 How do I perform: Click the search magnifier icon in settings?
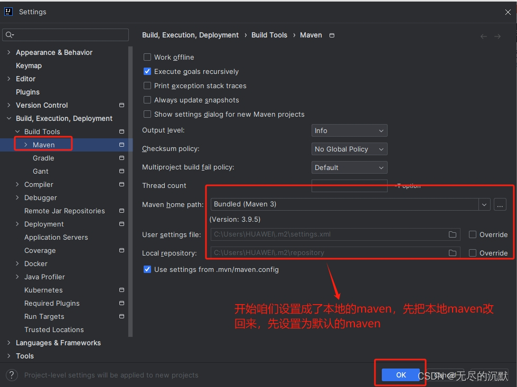pos(9,35)
